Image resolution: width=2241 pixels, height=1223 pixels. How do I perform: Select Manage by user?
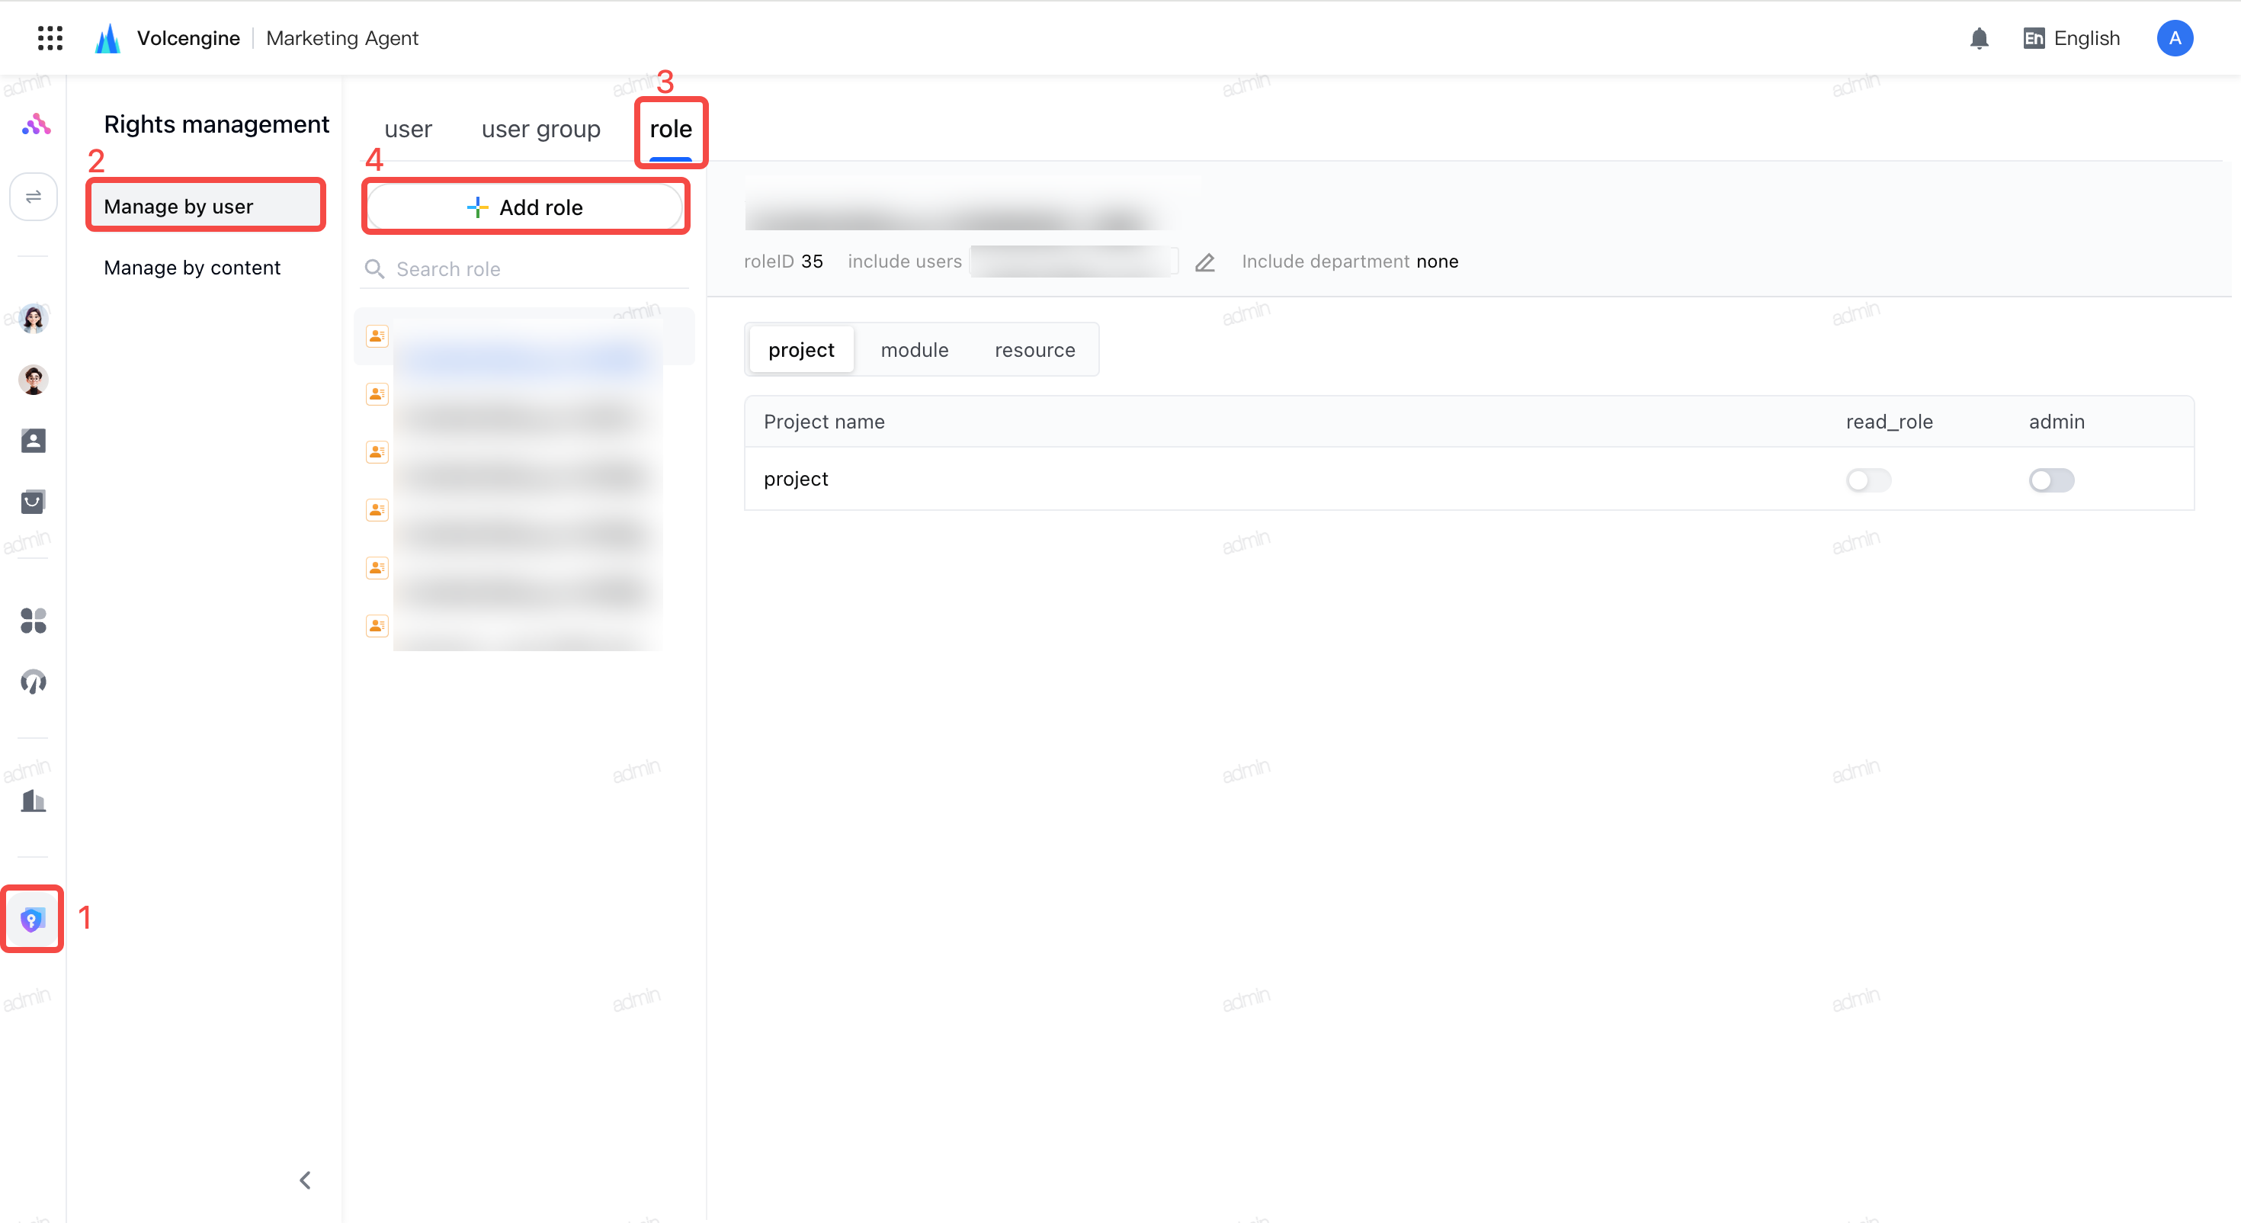pos(206,207)
